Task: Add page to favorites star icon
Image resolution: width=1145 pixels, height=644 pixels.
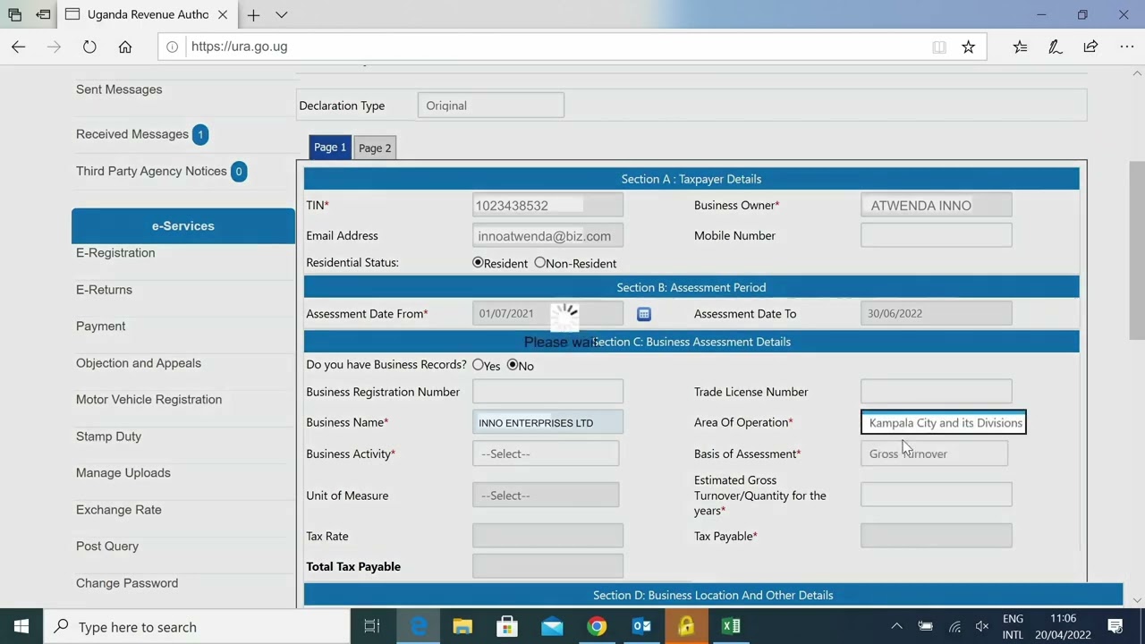Action: [x=968, y=47]
